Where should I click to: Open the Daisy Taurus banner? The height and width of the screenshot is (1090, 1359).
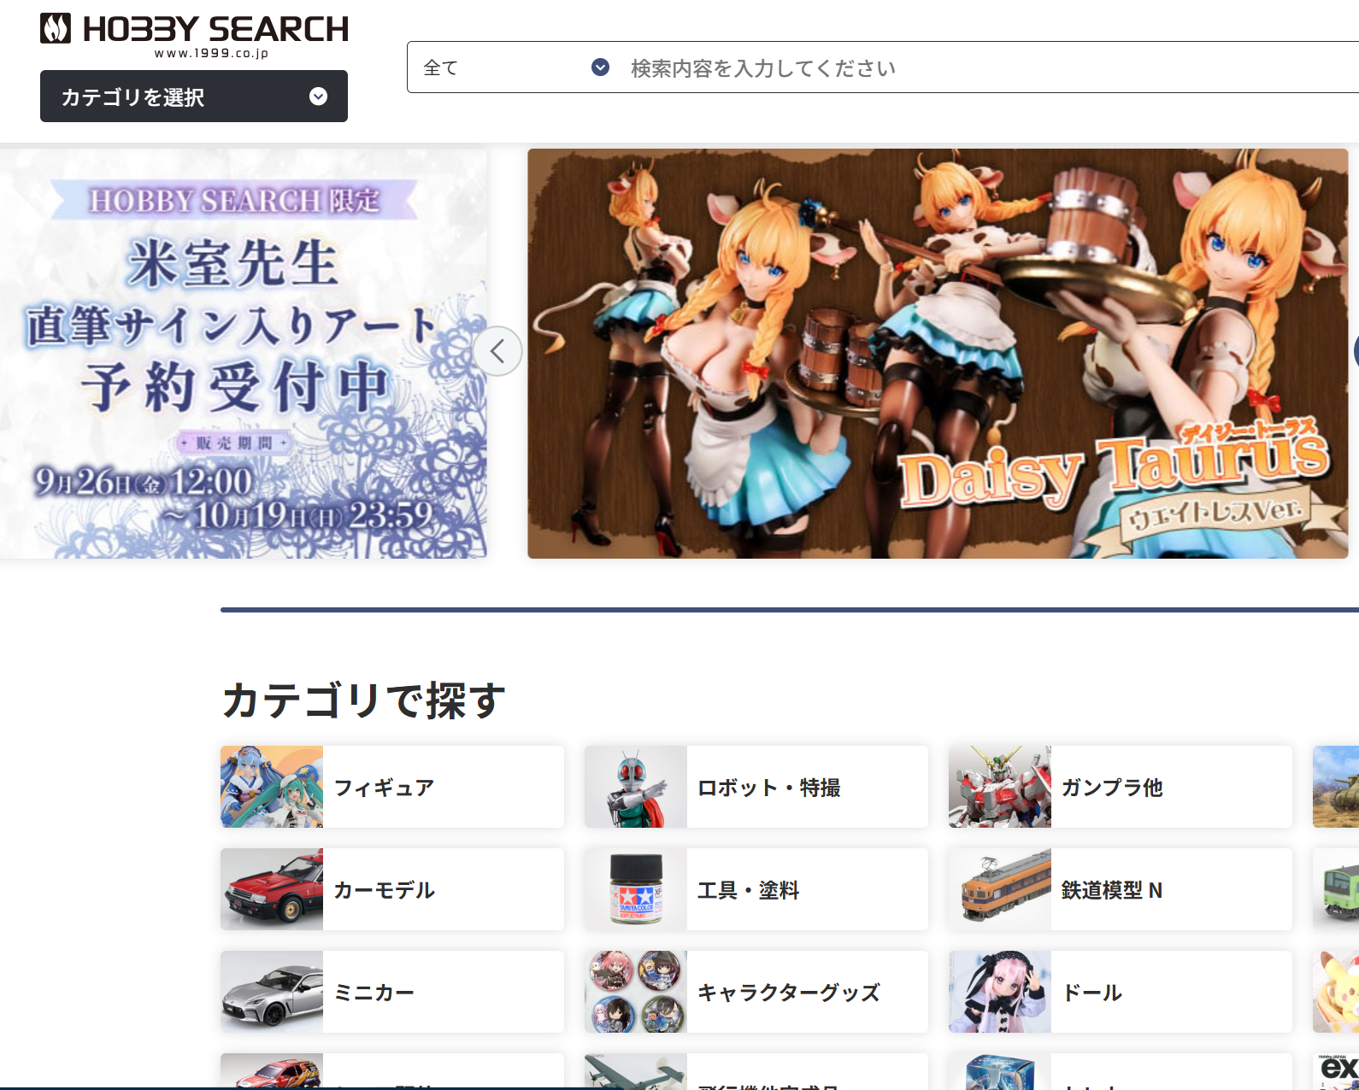point(938,354)
